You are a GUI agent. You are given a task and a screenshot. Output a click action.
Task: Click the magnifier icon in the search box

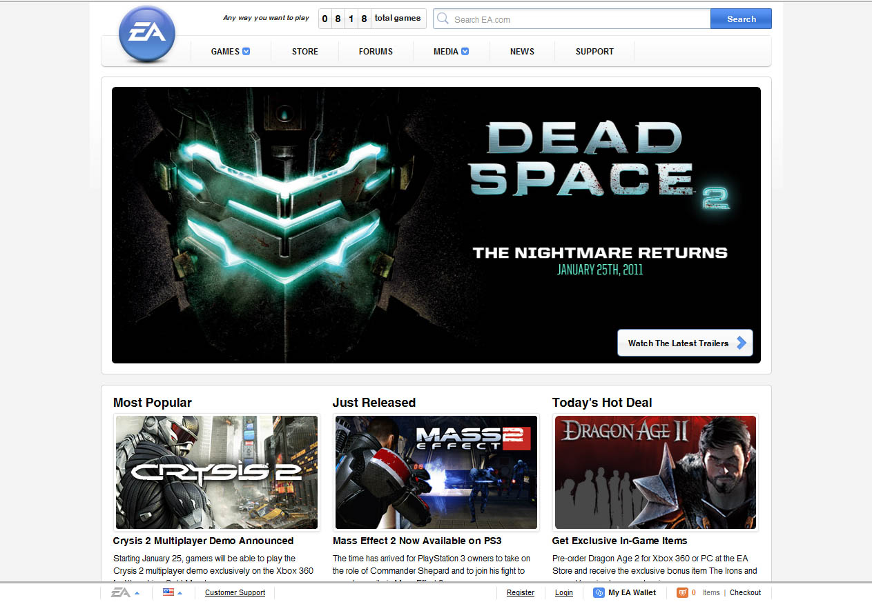[443, 19]
